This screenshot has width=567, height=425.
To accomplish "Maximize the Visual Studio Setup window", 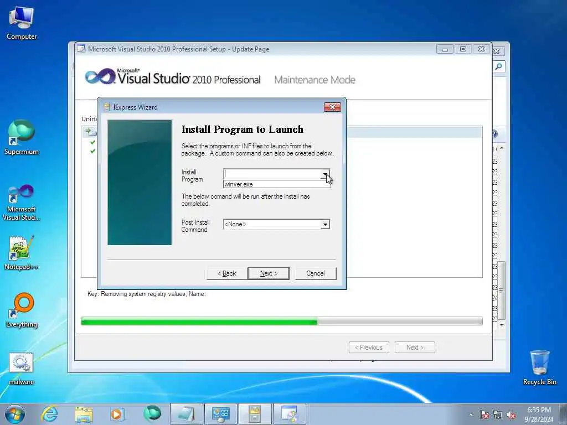I will (x=463, y=49).
